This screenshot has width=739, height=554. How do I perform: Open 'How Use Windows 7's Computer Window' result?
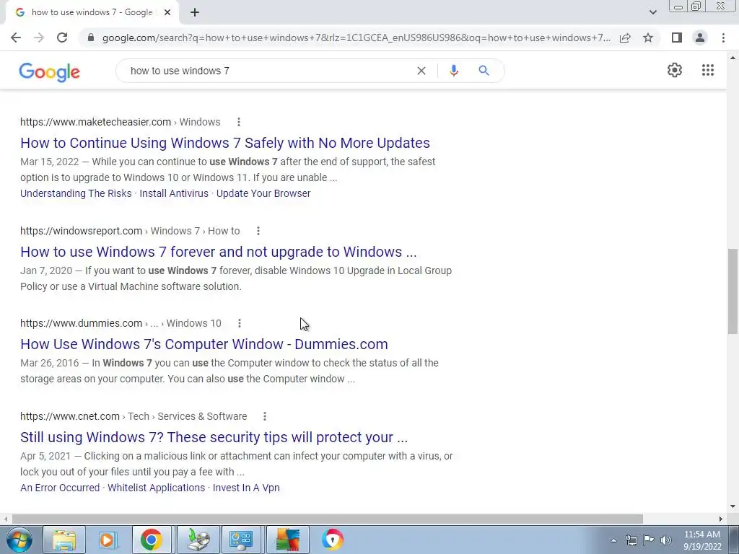pyautogui.click(x=204, y=344)
